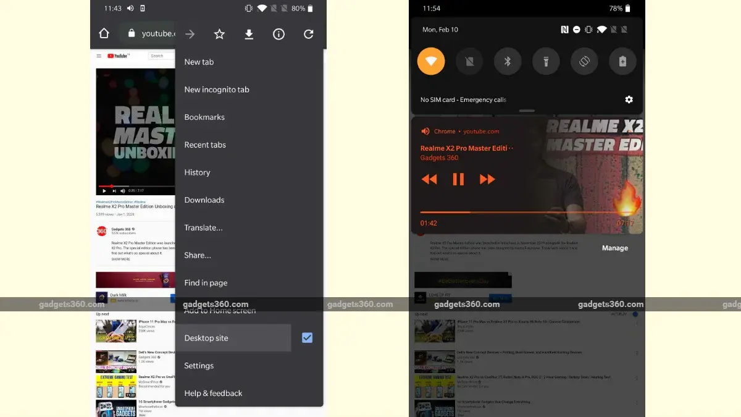Tap the next video button on player
741x417 pixels.
pos(114,191)
